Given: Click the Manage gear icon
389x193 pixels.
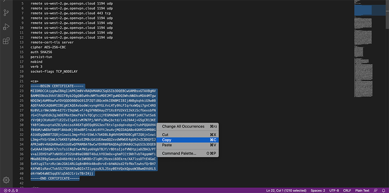Looking at the screenshot, I should (x=6, y=180).
